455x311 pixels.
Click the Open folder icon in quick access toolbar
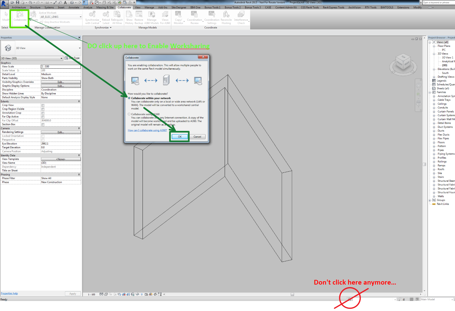pos(13,2)
